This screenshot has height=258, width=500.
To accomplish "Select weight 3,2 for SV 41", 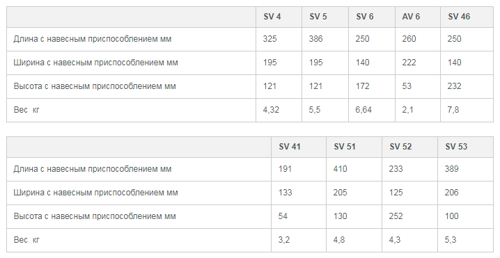I will point(284,240).
